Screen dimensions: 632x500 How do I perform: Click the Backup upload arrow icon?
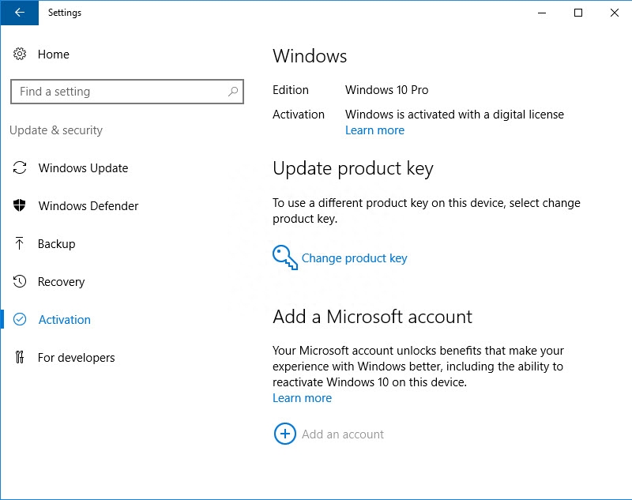[21, 243]
